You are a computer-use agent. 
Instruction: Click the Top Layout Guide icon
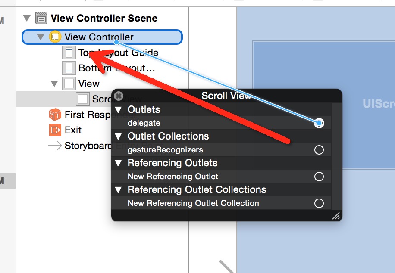click(69, 53)
